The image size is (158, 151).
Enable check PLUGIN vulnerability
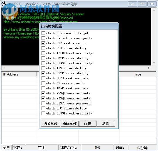(x=43, y=113)
